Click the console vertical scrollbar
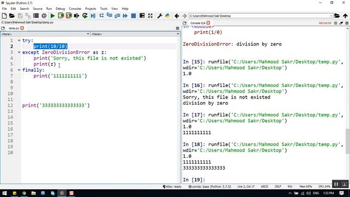This screenshot has width=350, height=197. pyautogui.click(x=348, y=141)
